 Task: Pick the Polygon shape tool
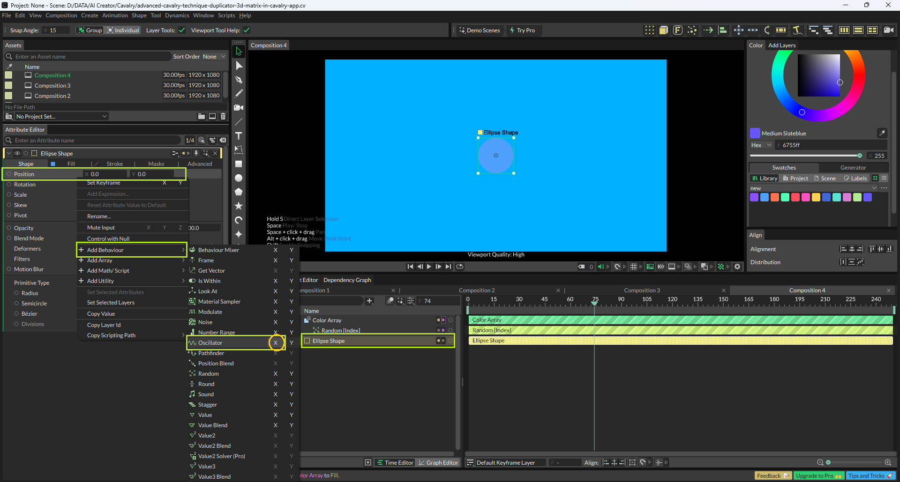pos(239,192)
